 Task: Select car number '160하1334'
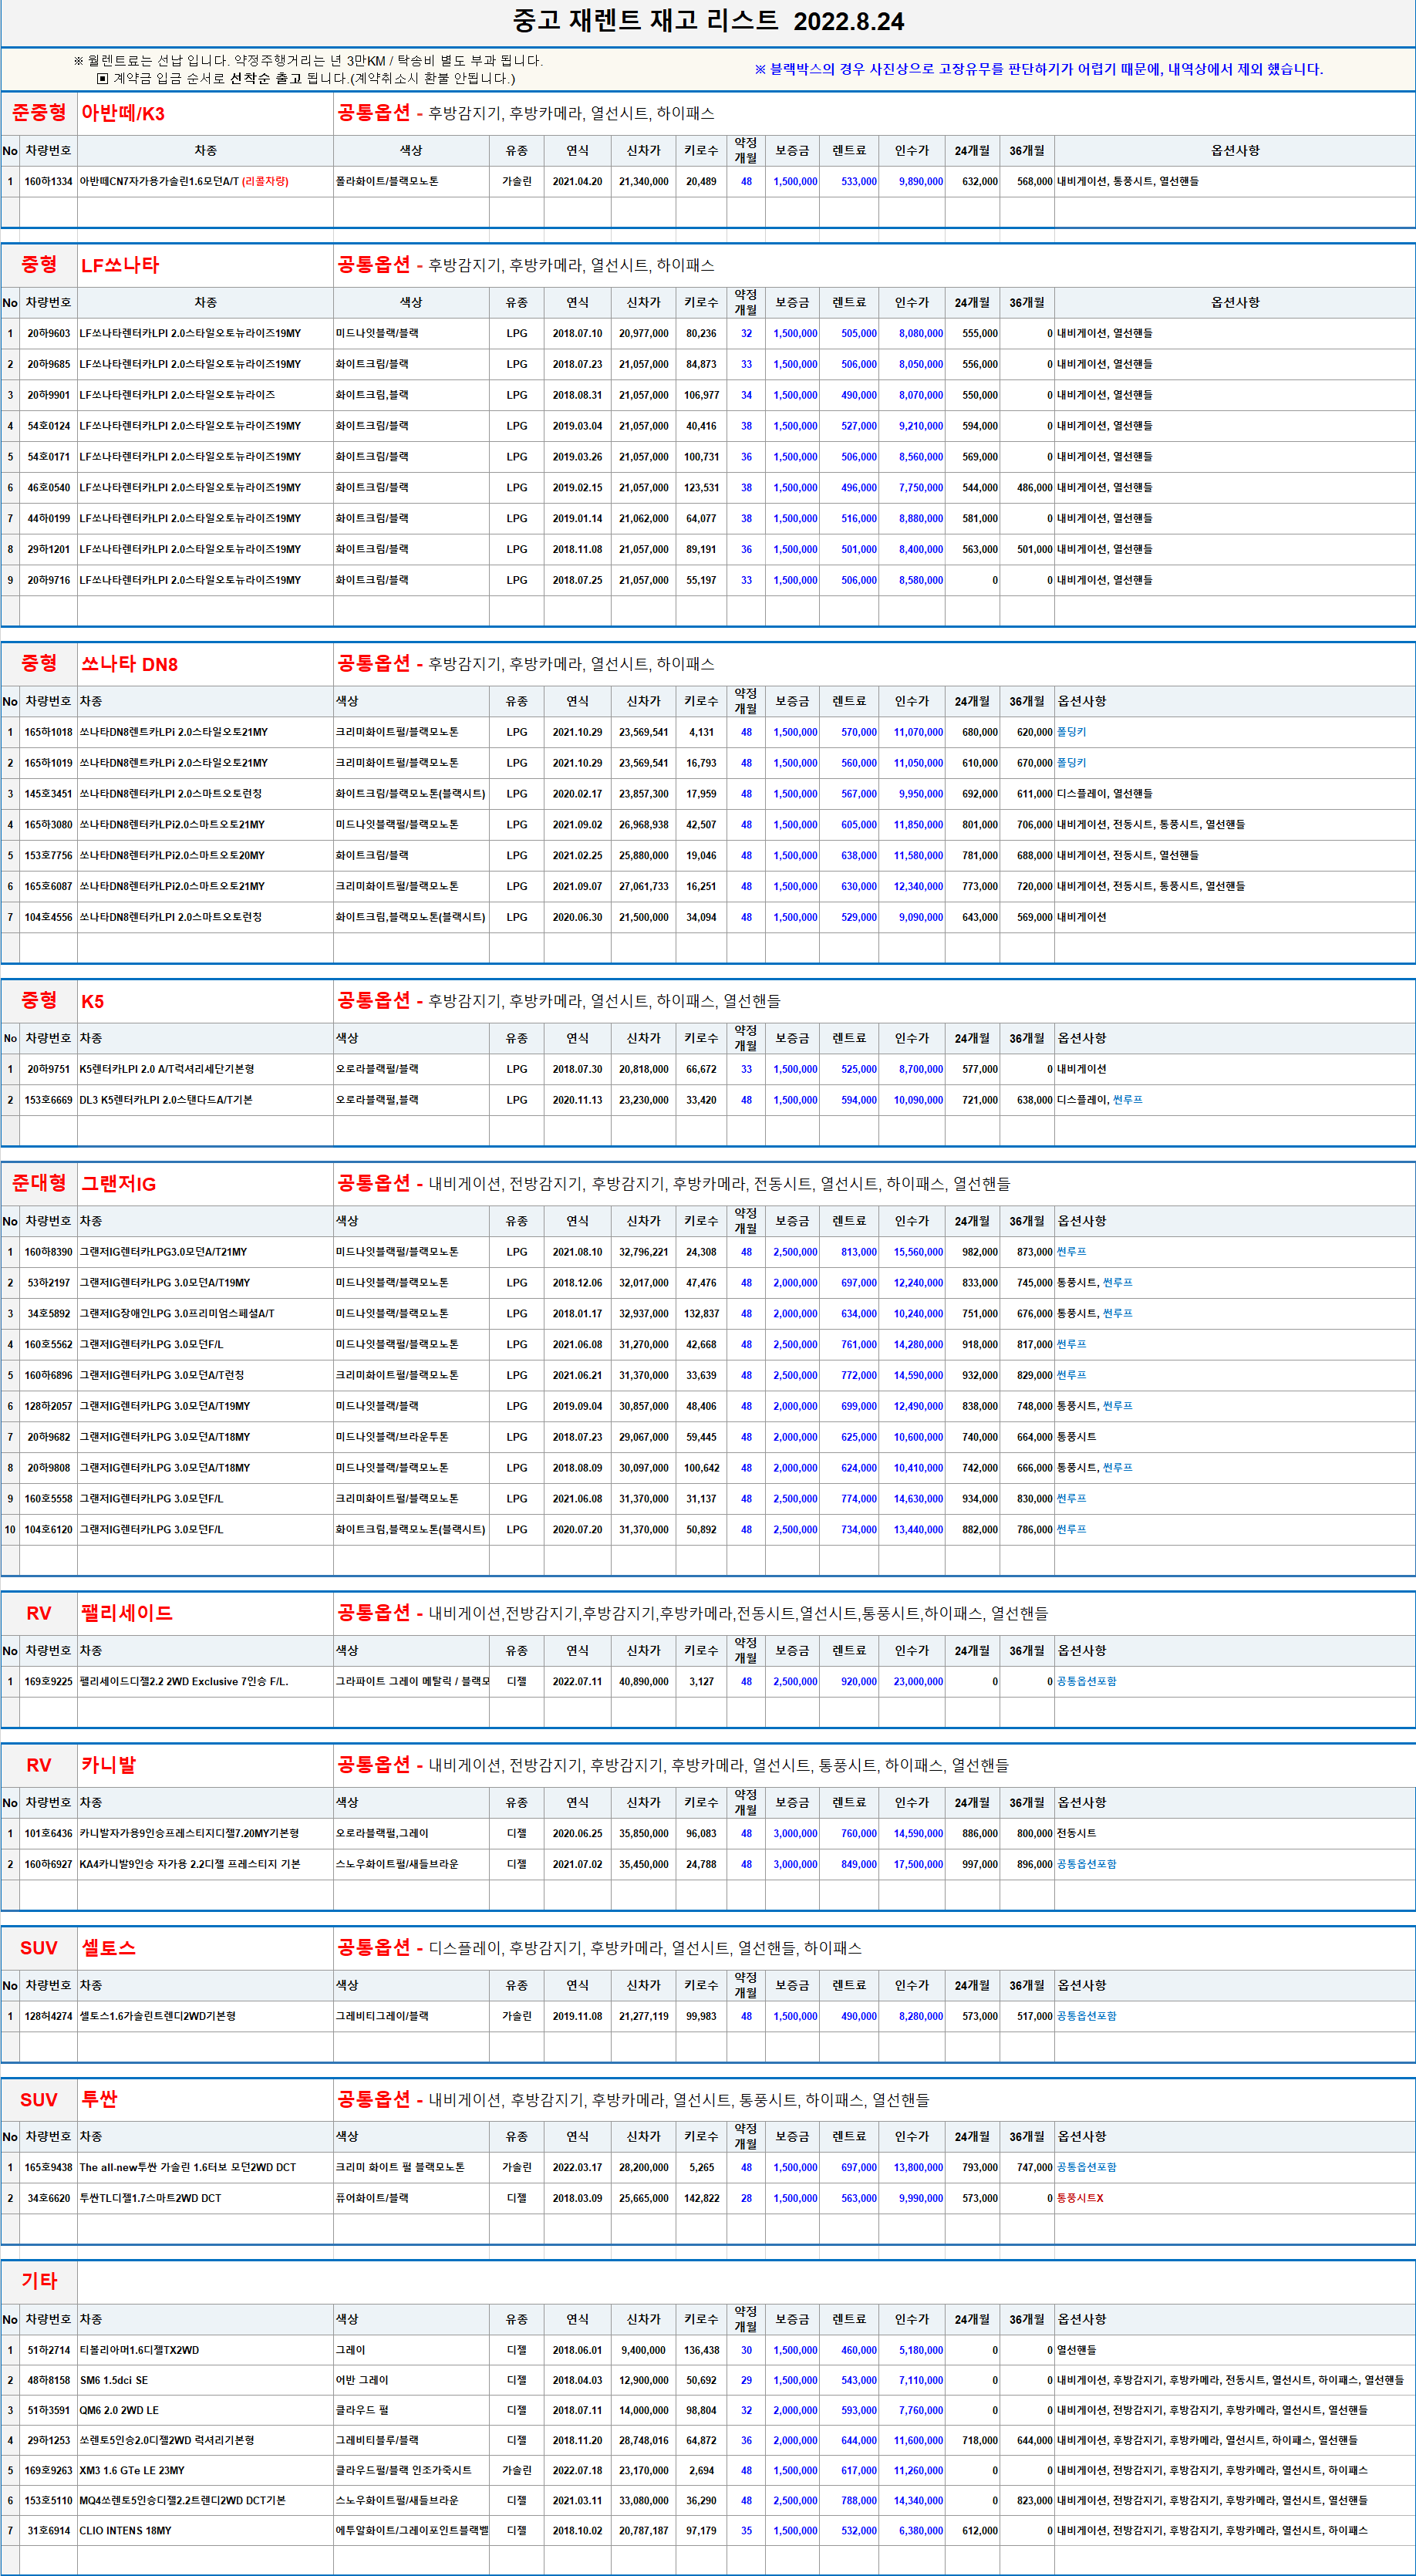(48, 181)
